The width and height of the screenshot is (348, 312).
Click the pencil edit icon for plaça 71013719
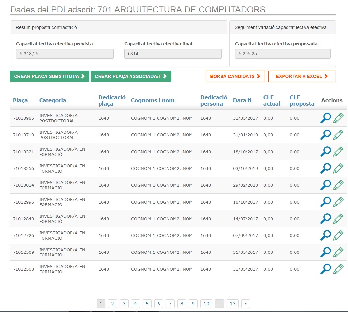coord(338,135)
